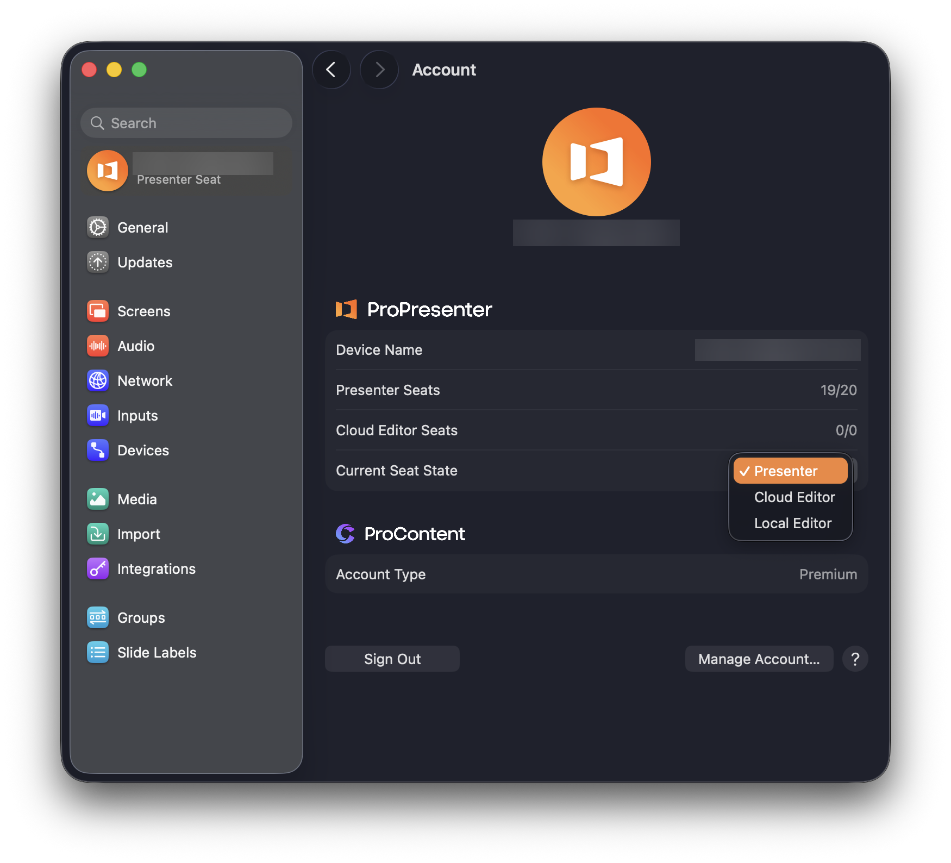951x863 pixels.
Task: Select the Screens icon in sidebar
Action: click(x=98, y=311)
